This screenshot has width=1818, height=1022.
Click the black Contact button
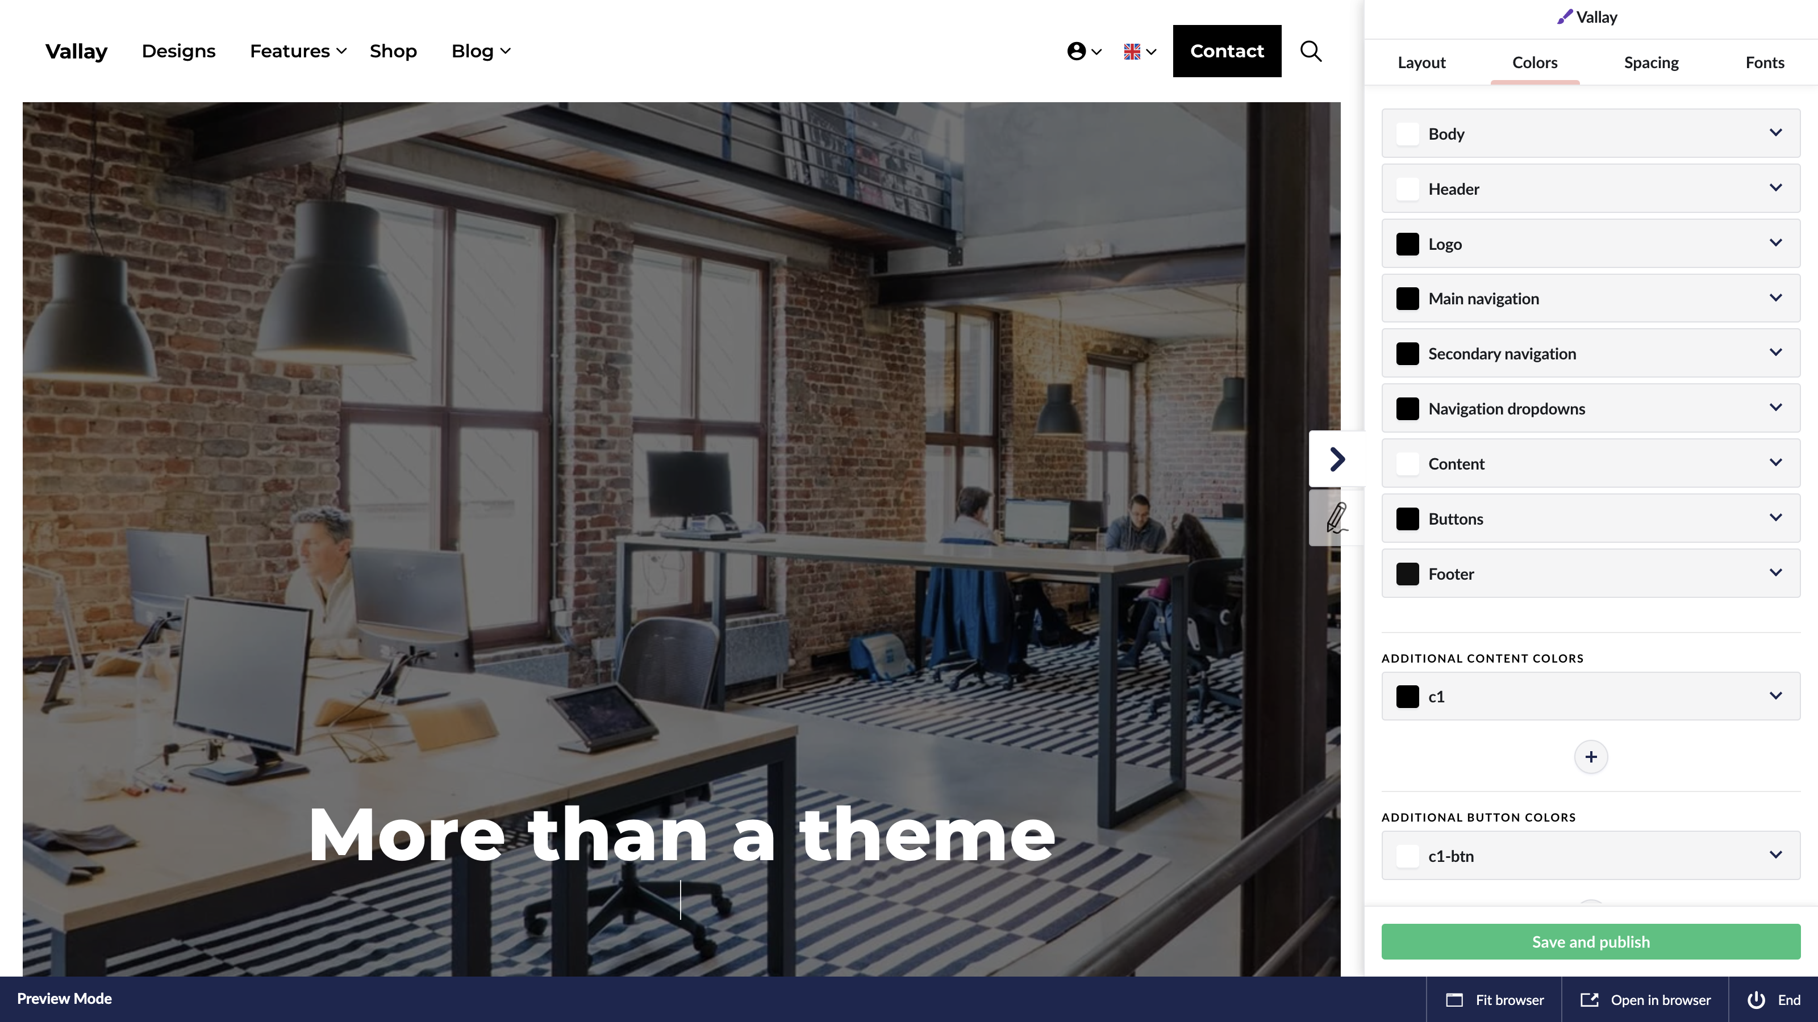coord(1227,51)
